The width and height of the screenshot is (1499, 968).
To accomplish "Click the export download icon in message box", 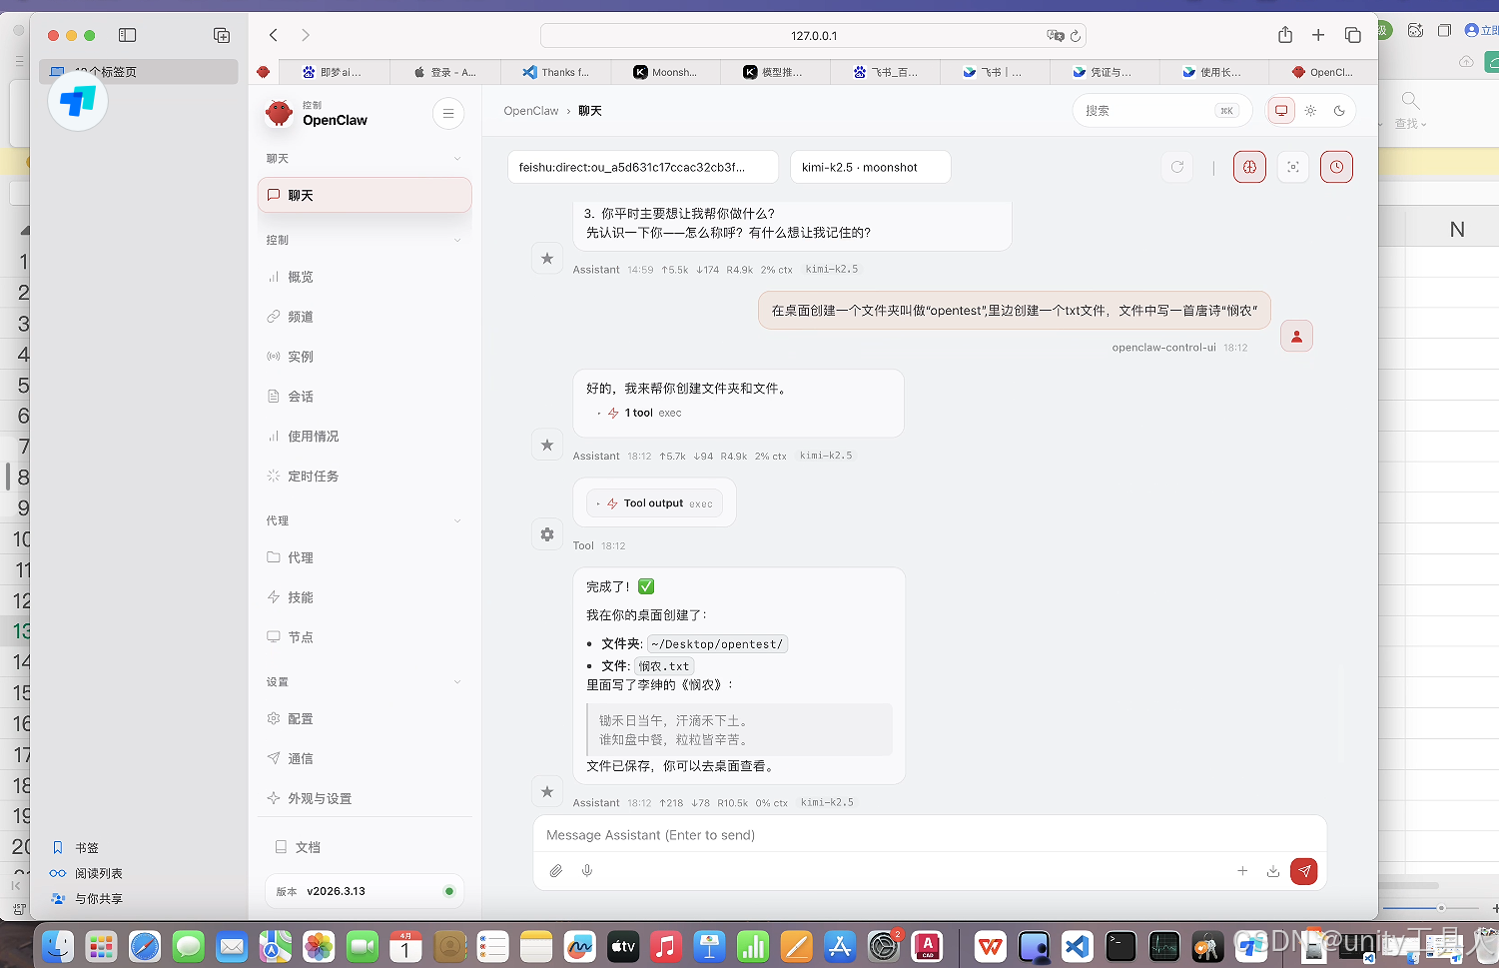I will click(x=1273, y=871).
